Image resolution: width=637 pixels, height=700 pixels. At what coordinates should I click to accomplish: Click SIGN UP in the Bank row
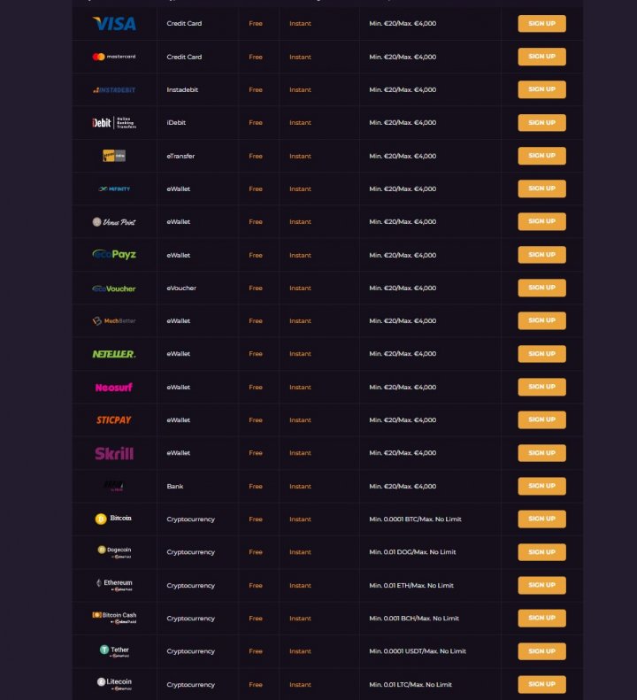(x=541, y=486)
